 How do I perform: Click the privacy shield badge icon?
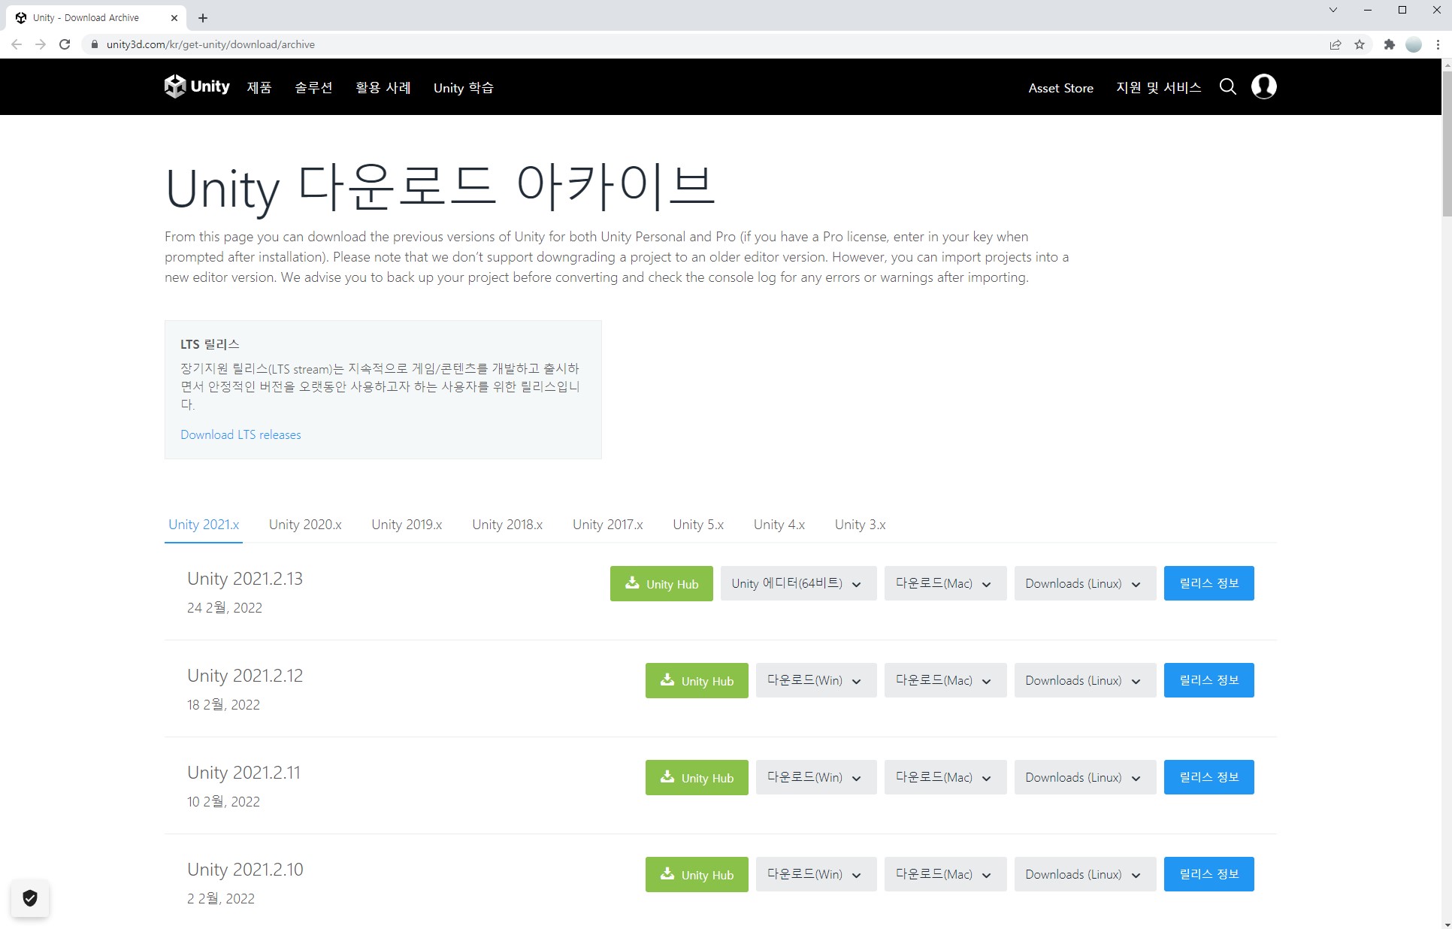30,898
